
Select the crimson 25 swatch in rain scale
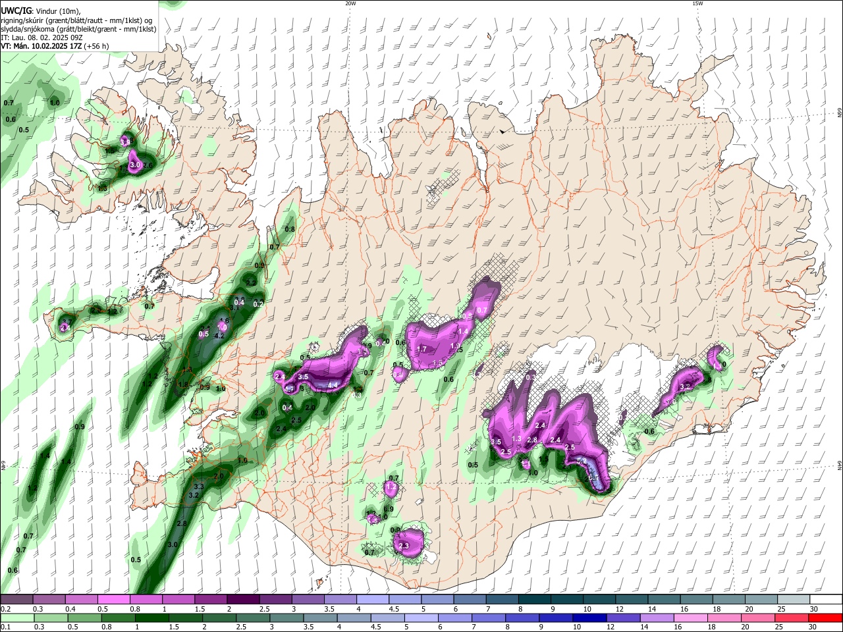pos(791,618)
